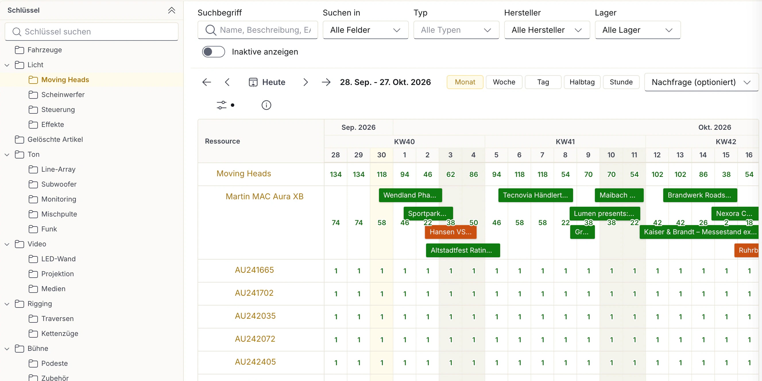Open the Nachfrage (optioniert) dropdown
The width and height of the screenshot is (762, 381).
701,82
